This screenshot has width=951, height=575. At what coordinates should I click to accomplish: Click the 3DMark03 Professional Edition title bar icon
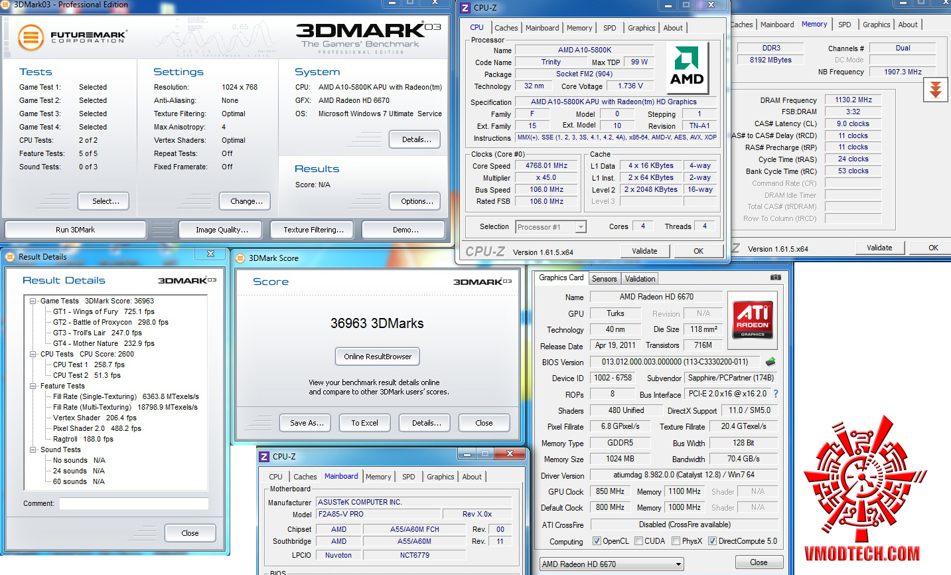coord(6,4)
